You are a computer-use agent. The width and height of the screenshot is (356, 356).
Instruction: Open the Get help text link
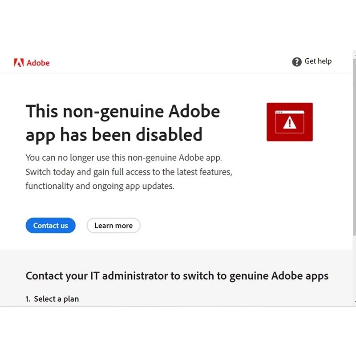318,61
